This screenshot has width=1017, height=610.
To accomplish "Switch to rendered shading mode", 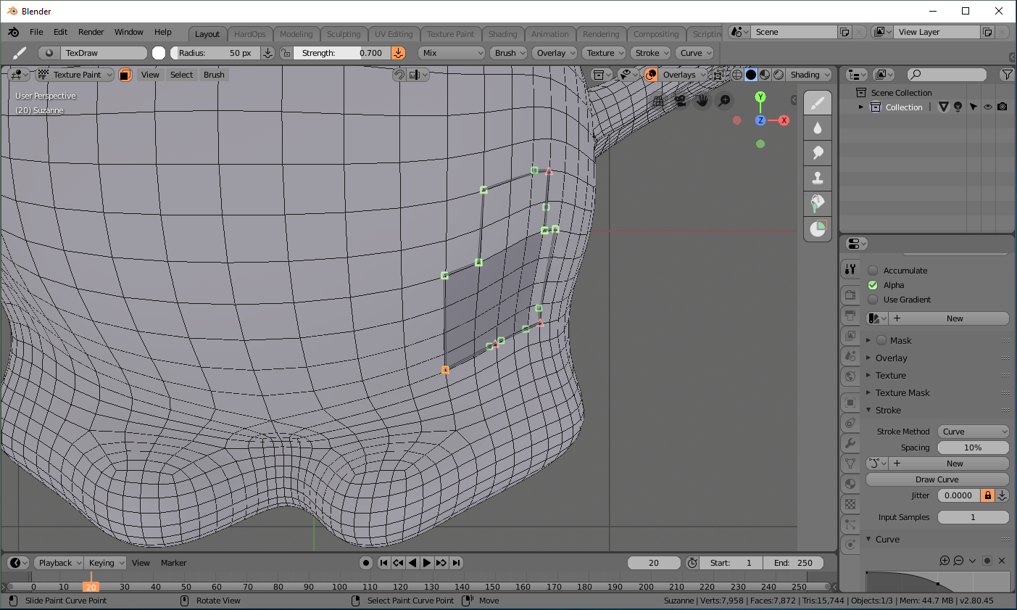I will coord(779,75).
